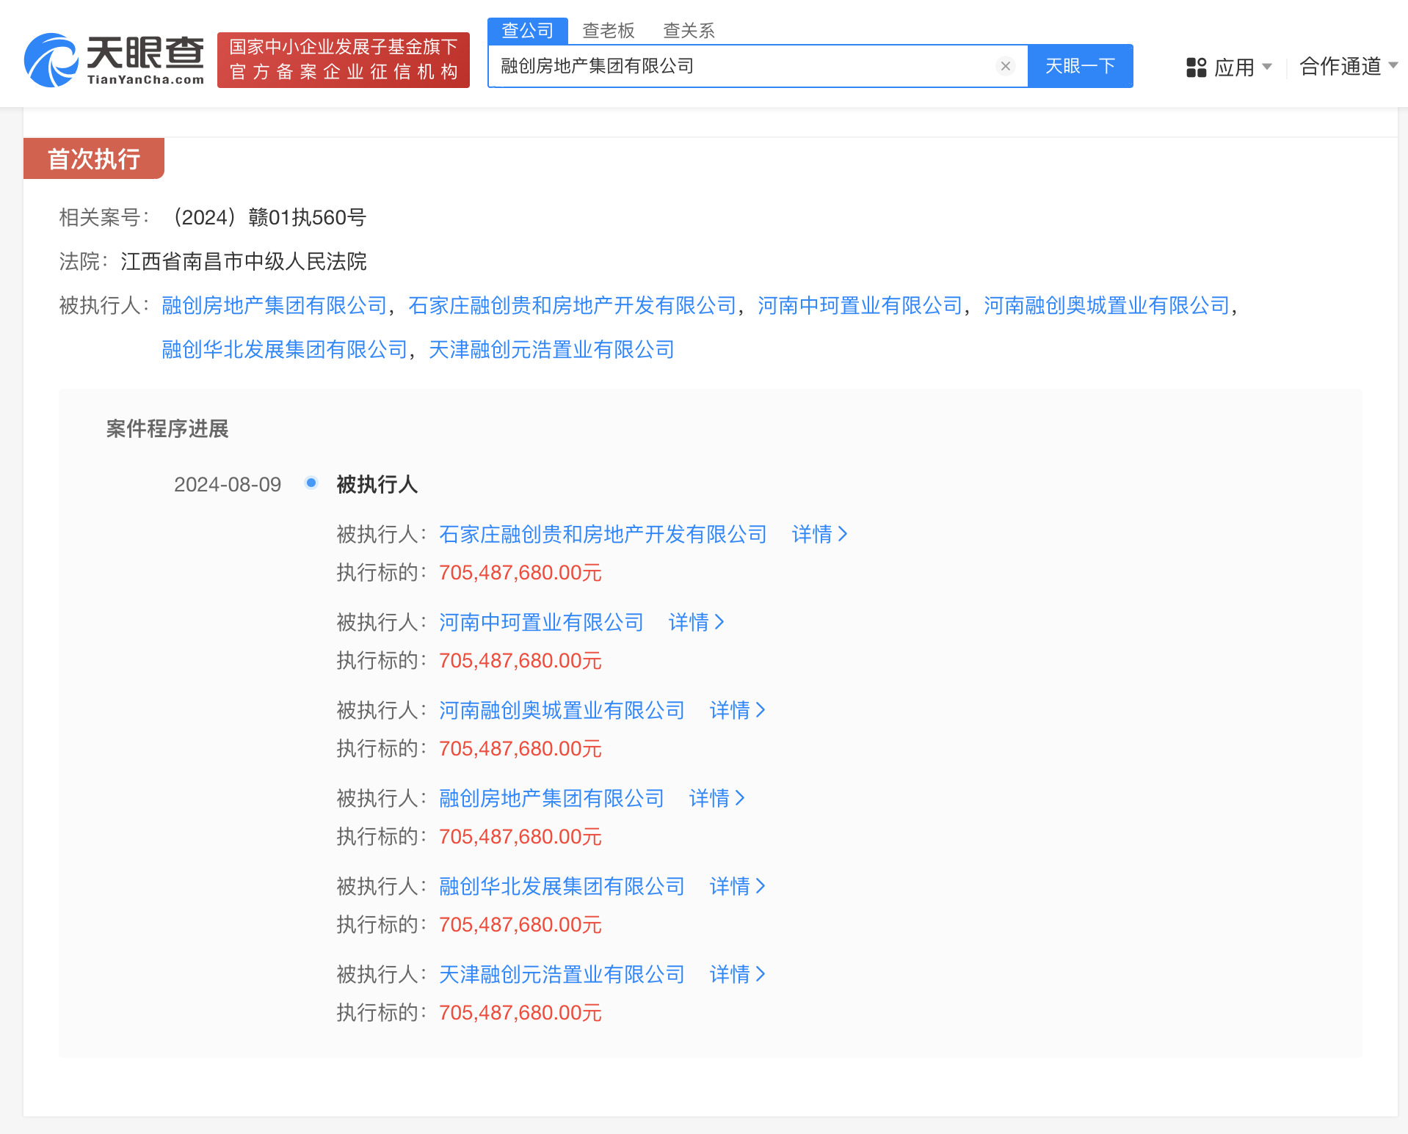Image resolution: width=1408 pixels, height=1134 pixels.
Task: Open the 应用 dropdown arrow
Action: click(1268, 66)
